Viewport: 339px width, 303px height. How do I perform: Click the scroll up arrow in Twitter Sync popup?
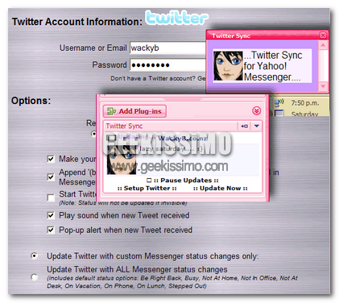coord(323,45)
